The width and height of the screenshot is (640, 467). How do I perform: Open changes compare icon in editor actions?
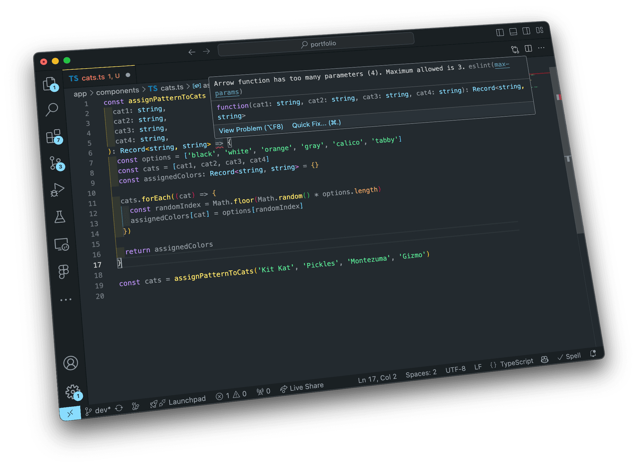pyautogui.click(x=515, y=49)
